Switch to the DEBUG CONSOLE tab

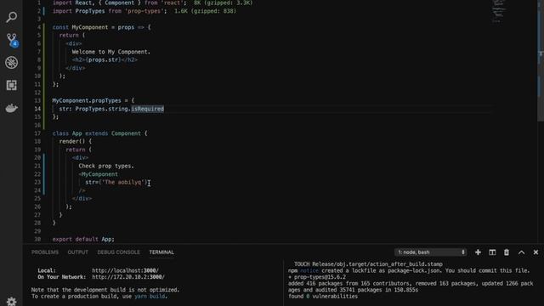point(118,252)
